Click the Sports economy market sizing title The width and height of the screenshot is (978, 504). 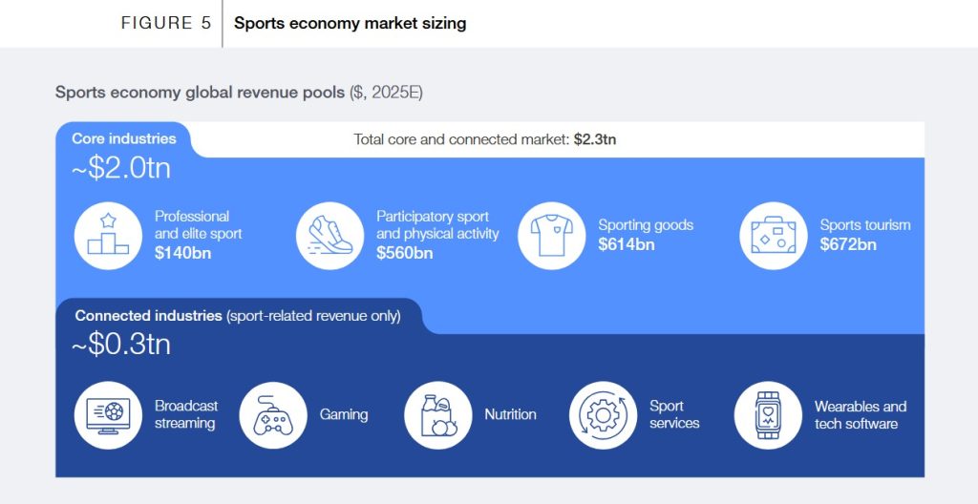point(350,23)
